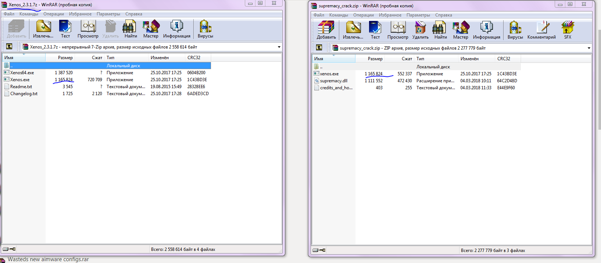Select Readme.txt file row

[107, 87]
